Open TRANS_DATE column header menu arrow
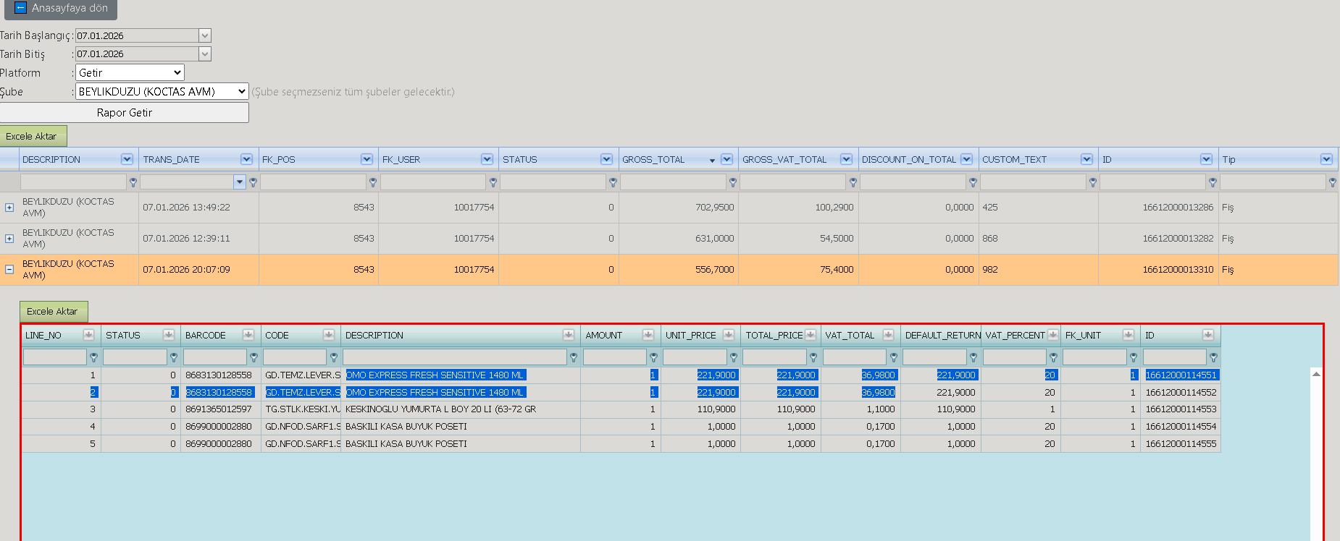This screenshot has width=1340, height=541. (246, 159)
